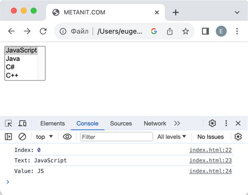The width and height of the screenshot is (248, 195).
Task: Select C++ option in list
Action: 21,75
